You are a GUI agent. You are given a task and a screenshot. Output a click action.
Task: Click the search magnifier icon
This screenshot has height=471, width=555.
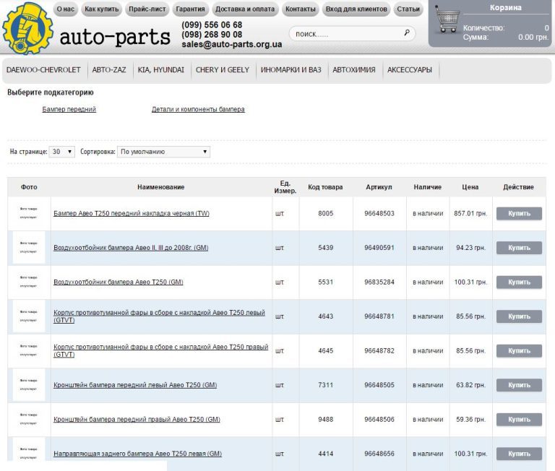(407, 33)
